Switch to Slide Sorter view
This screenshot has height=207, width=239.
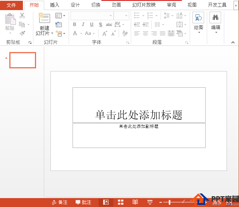coord(121,202)
